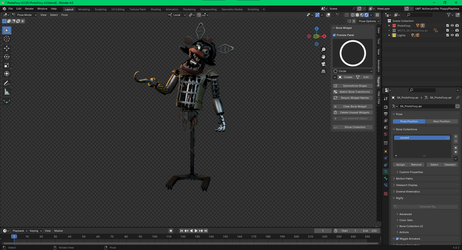Hide Lights collection with eye icon
462x250 pixels.
[x=452, y=35]
